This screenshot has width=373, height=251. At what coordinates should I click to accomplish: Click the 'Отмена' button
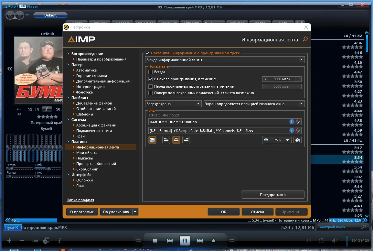coord(257,212)
